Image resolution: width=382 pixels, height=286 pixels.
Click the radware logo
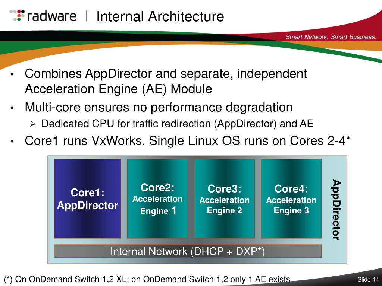pyautogui.click(x=43, y=16)
